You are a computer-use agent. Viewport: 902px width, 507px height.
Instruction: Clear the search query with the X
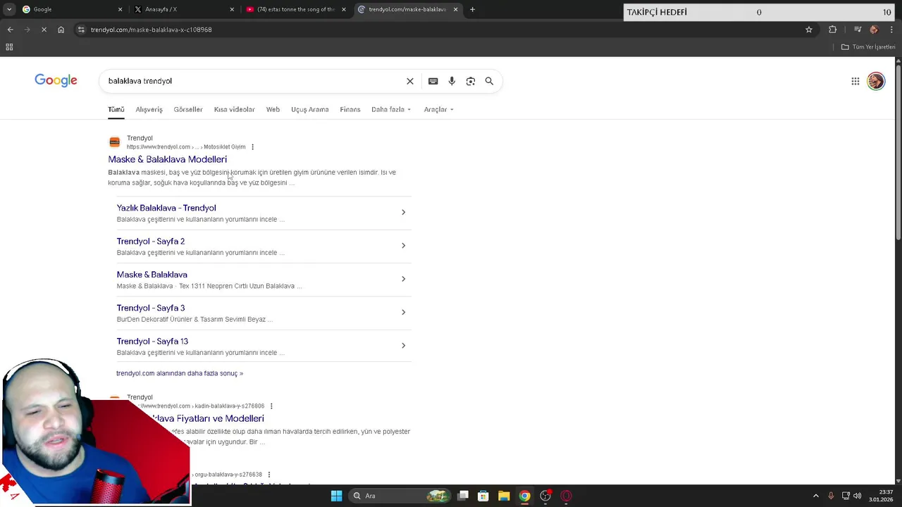coord(410,81)
